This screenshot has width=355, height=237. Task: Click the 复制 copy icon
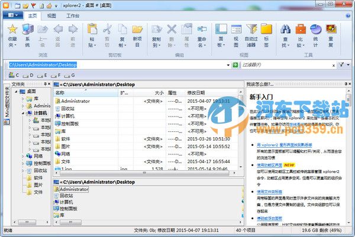click(x=122, y=29)
